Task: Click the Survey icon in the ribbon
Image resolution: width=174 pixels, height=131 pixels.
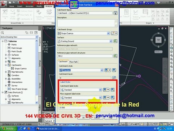Action: [x=5, y=14]
